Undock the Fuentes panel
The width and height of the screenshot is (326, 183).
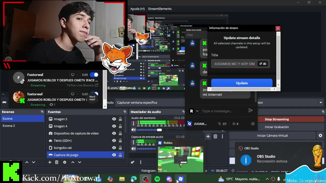click(x=125, y=112)
